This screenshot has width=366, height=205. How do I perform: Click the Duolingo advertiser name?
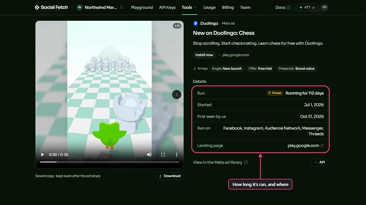click(x=209, y=23)
